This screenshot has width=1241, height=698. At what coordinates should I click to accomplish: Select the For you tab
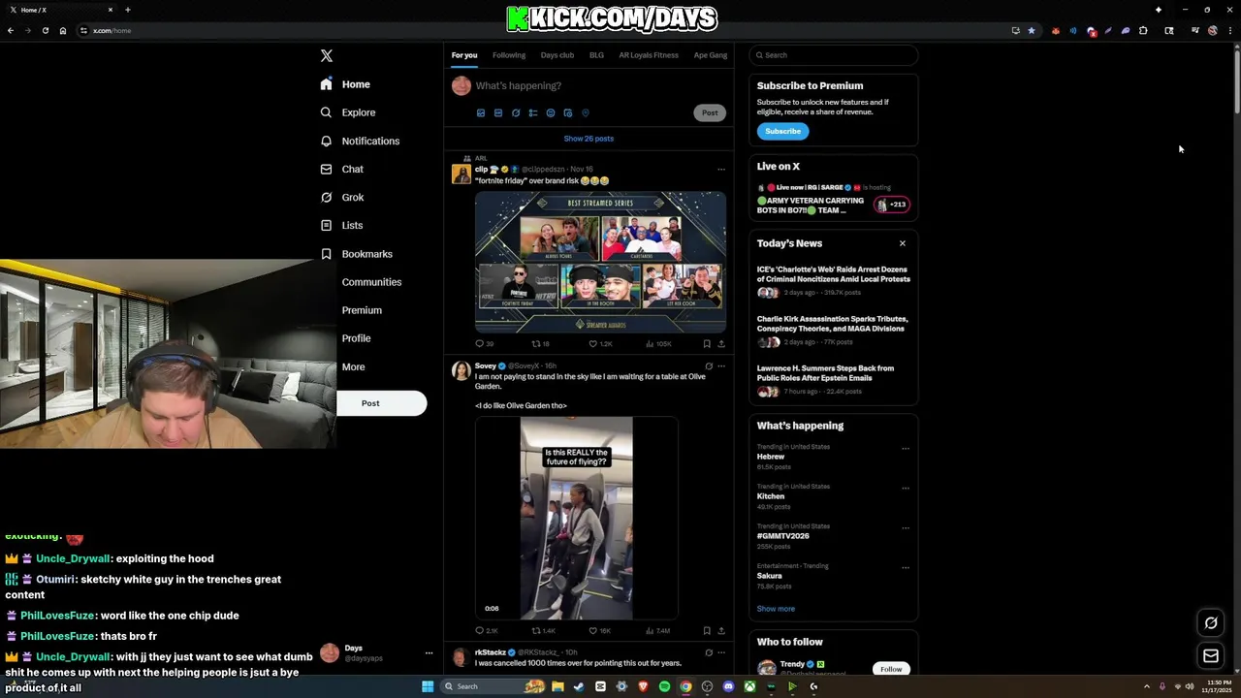464,55
